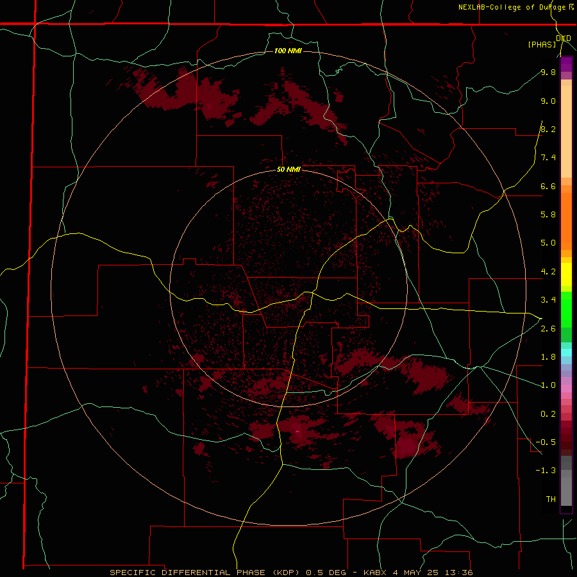Click the 4.2 scale label
577x577 pixels.
click(x=548, y=272)
